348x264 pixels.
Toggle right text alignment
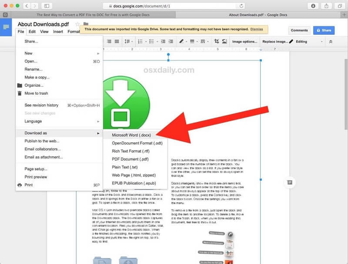pyautogui.click(x=108, y=42)
